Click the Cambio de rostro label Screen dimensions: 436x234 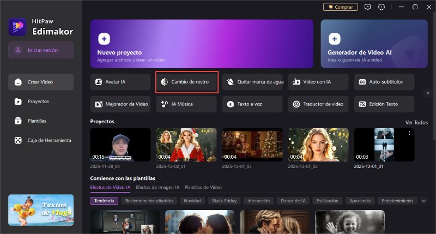click(x=190, y=82)
